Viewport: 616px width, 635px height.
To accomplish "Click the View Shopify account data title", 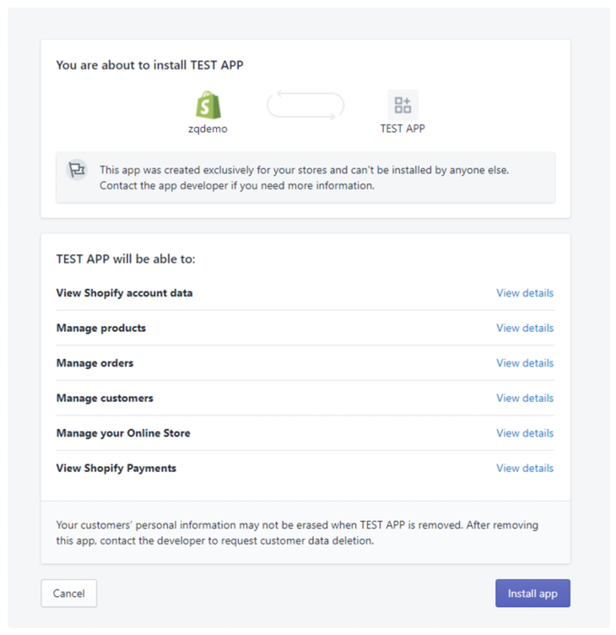I will [124, 293].
